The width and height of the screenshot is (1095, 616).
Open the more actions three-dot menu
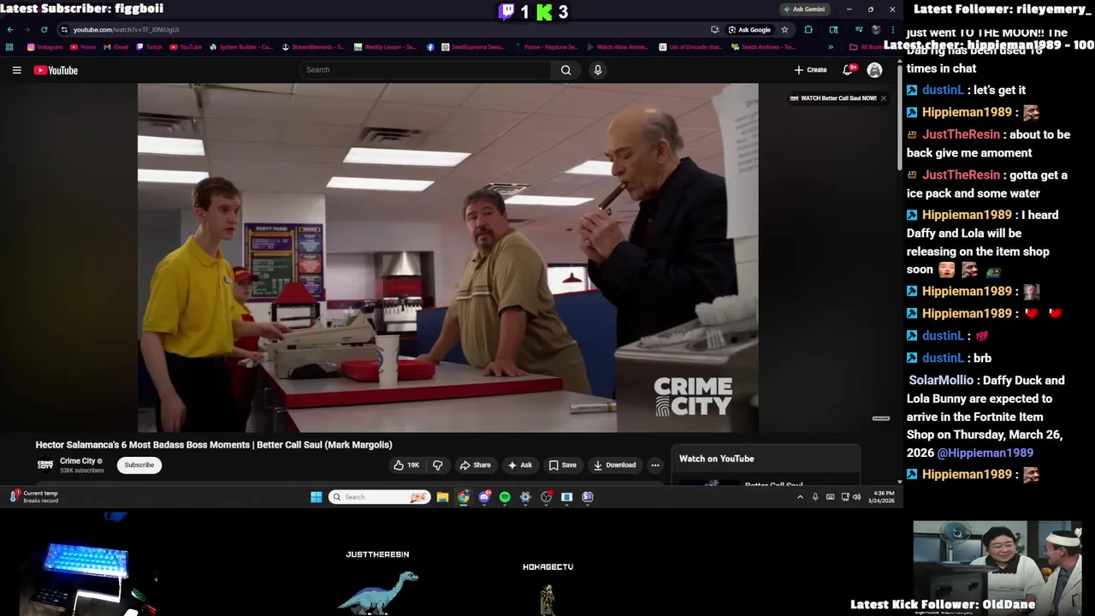coord(655,465)
